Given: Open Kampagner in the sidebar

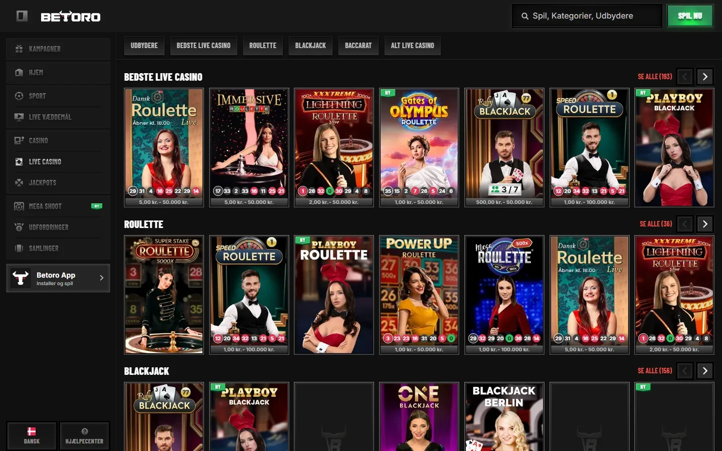Looking at the screenshot, I should coord(58,49).
